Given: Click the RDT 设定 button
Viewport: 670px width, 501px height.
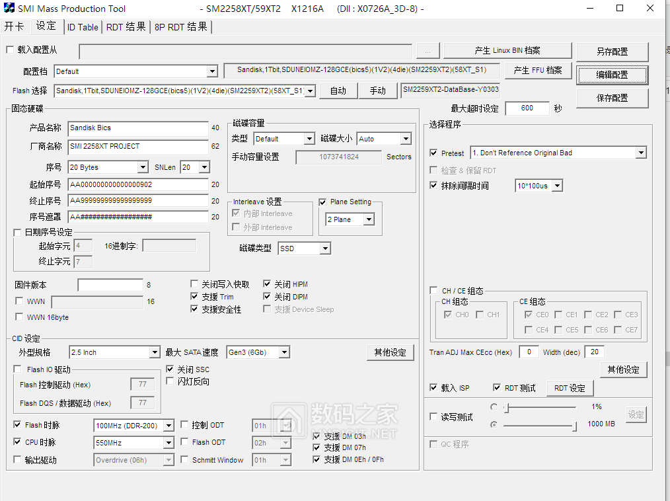Looking at the screenshot, I should coord(570,388).
